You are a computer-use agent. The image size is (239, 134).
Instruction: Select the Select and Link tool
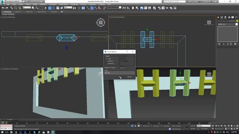click(12, 8)
